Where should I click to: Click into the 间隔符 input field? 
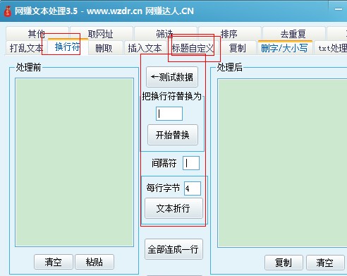(x=191, y=163)
